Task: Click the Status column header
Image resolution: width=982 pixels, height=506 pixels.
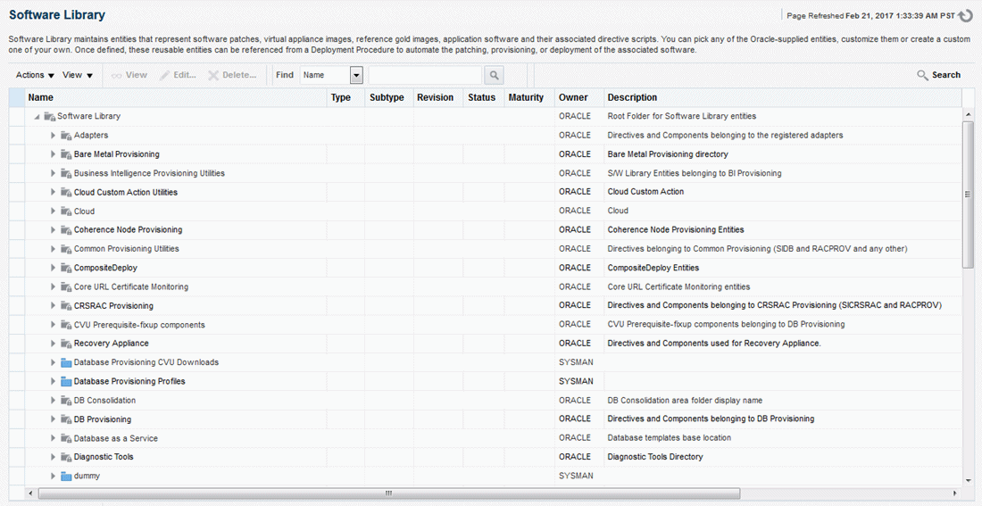Action: (x=483, y=97)
